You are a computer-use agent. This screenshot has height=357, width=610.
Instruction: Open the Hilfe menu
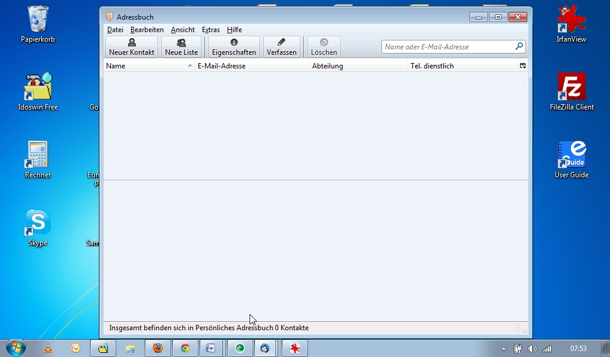[234, 30]
